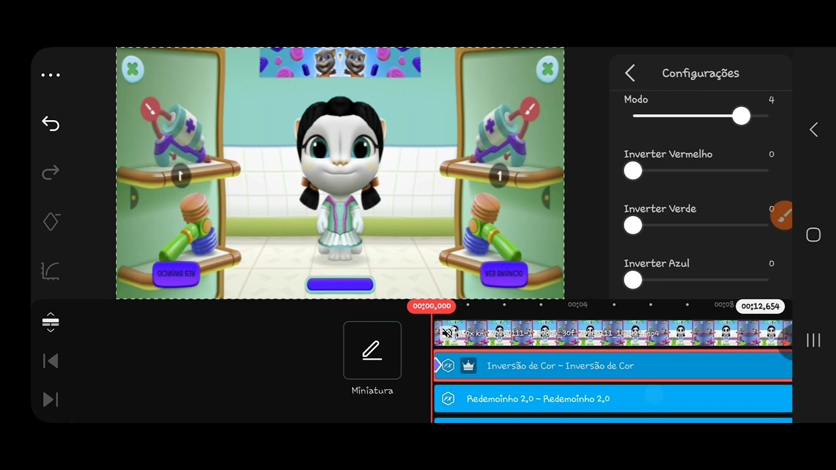
Task: Tap the crown premium icon on Inversão layer
Action: tap(468, 366)
